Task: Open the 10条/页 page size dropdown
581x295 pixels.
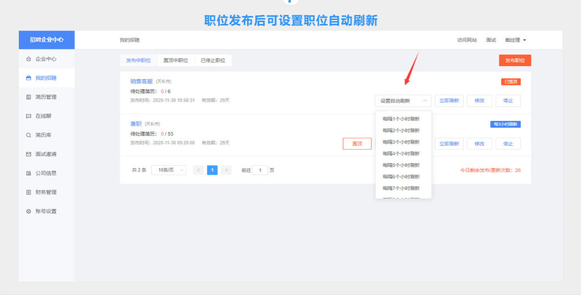Action: [169, 170]
